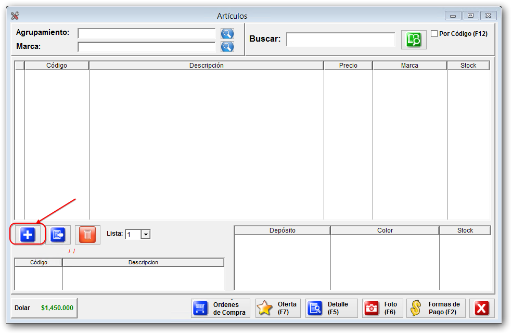Expand the Lista dropdown
512x334 pixels.
(146, 235)
